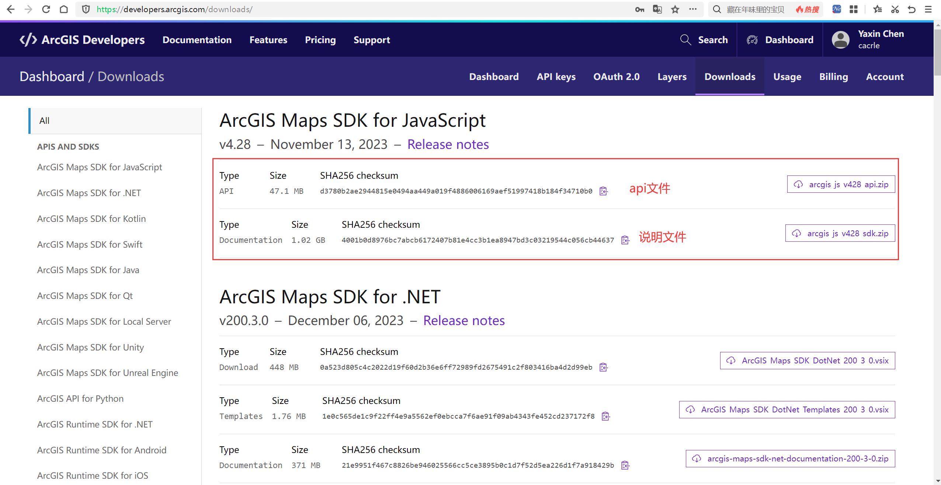Click the Dashboard breadcrumb link
This screenshot has height=485, width=941.
tap(52, 76)
